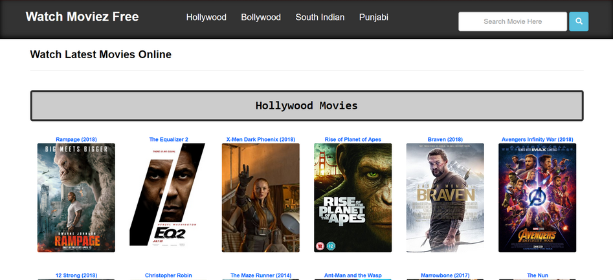Viewport: 613px width, 280px height.
Task: Open the Braven (2018) title link
Action: [x=445, y=140]
